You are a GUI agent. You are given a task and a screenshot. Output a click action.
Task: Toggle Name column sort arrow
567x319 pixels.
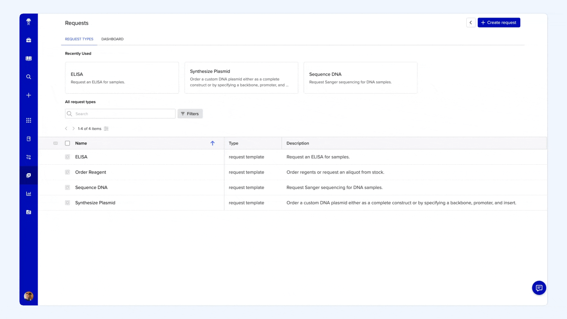click(x=212, y=143)
